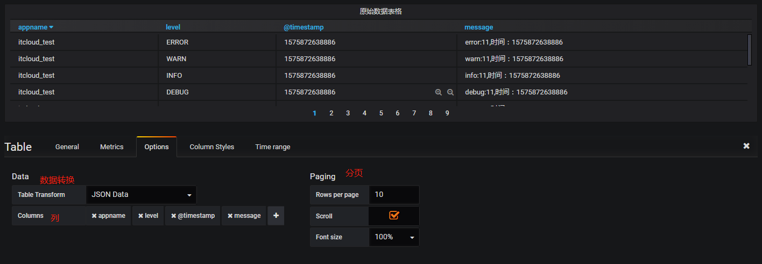Go to page 3 of table
The width and height of the screenshot is (762, 264).
pyautogui.click(x=348, y=113)
